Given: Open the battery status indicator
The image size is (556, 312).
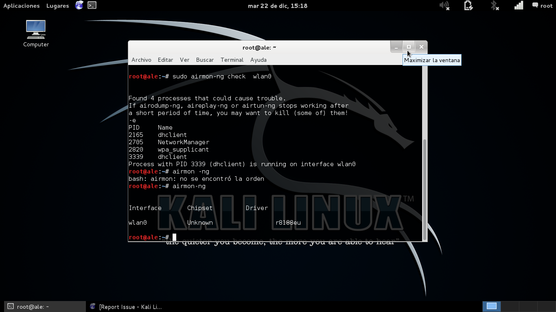Looking at the screenshot, I should click(x=468, y=6).
